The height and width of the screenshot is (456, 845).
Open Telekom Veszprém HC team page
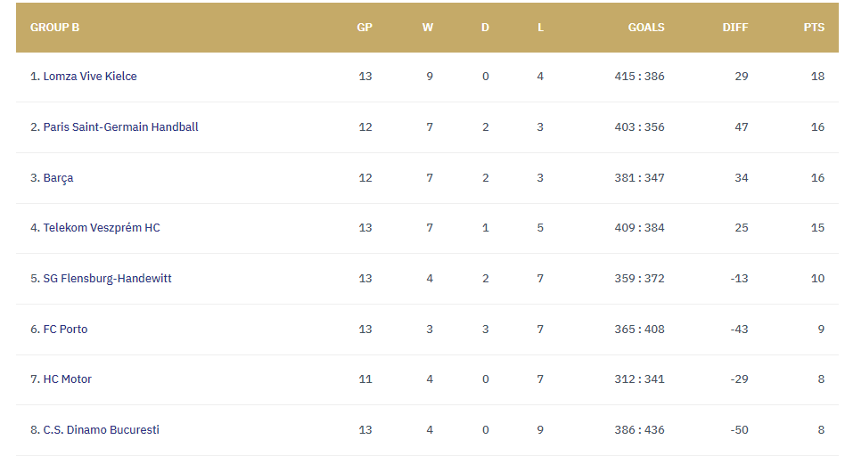pyautogui.click(x=102, y=228)
